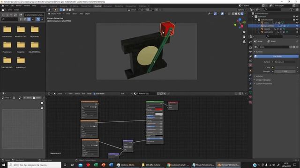Click the Blender logo menu icon

tap(3, 6)
